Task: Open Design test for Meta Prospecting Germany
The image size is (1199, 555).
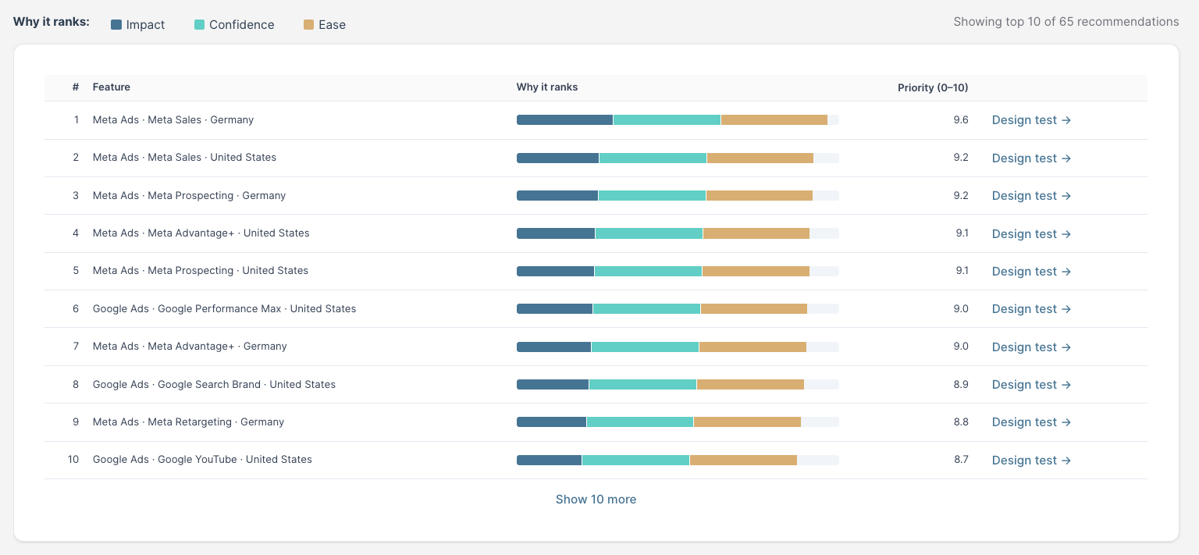Action: pos(1031,196)
